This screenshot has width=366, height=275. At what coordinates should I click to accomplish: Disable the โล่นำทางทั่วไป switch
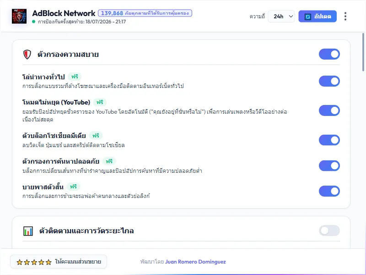pos(329,81)
